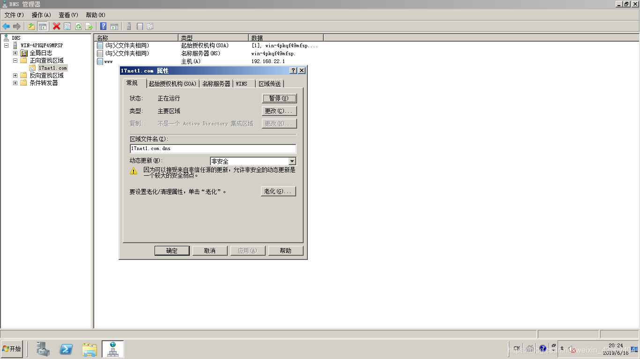
Task: Click the green Refresh toolbar icon
Action: (x=78, y=26)
